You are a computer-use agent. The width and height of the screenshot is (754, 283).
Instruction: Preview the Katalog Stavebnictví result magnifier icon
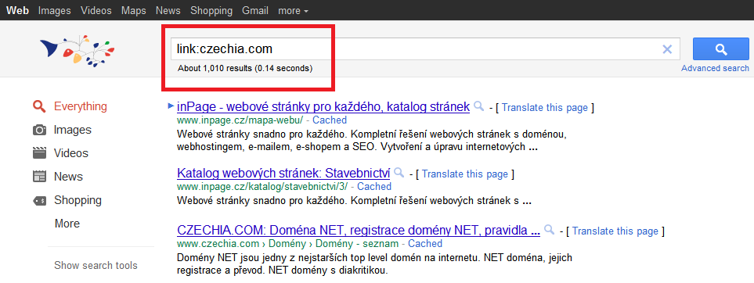(399, 173)
